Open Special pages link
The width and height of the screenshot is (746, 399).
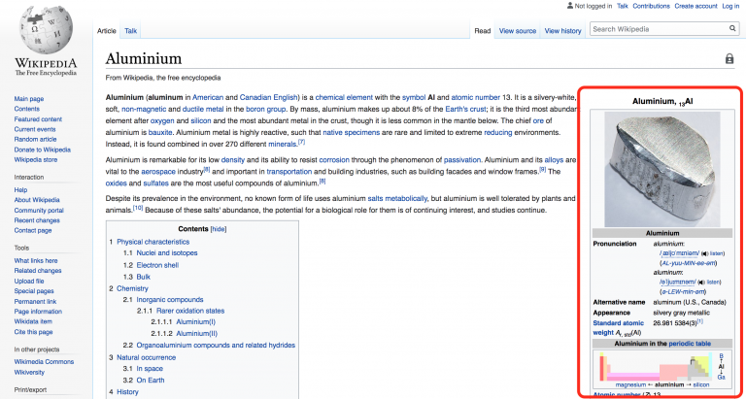34,291
